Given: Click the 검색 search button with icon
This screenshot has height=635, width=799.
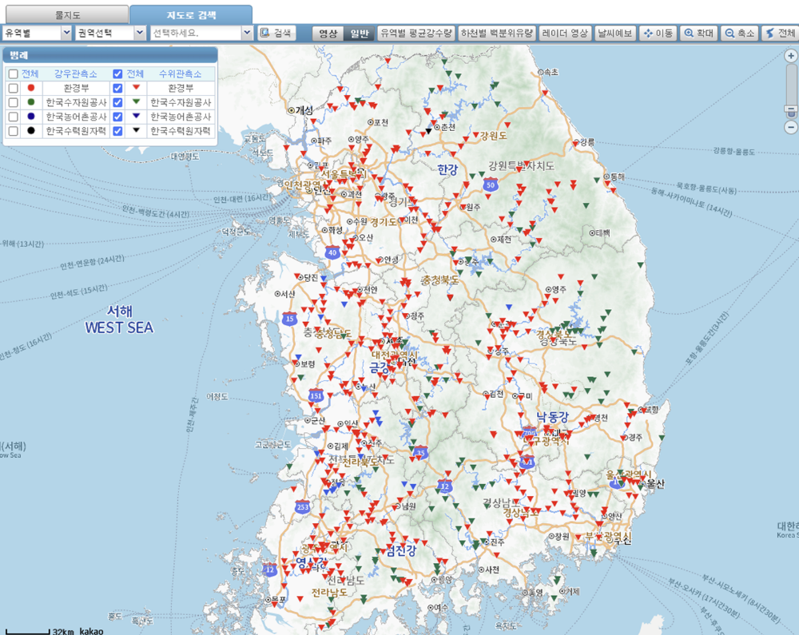Looking at the screenshot, I should 277,33.
